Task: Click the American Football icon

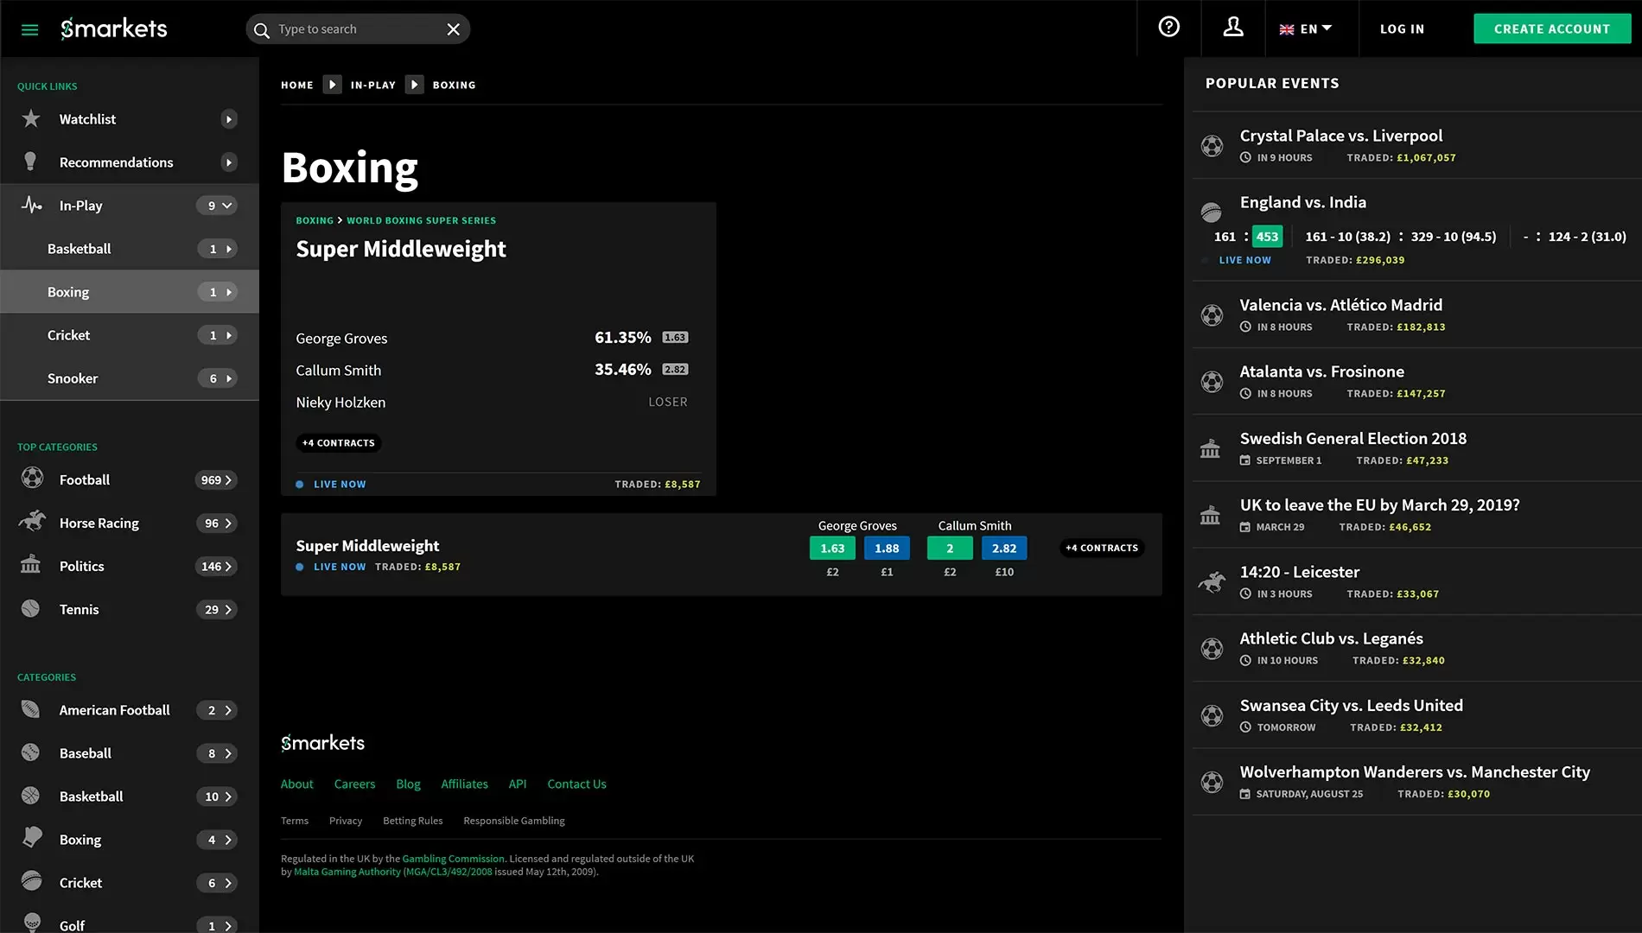Action: click(30, 708)
